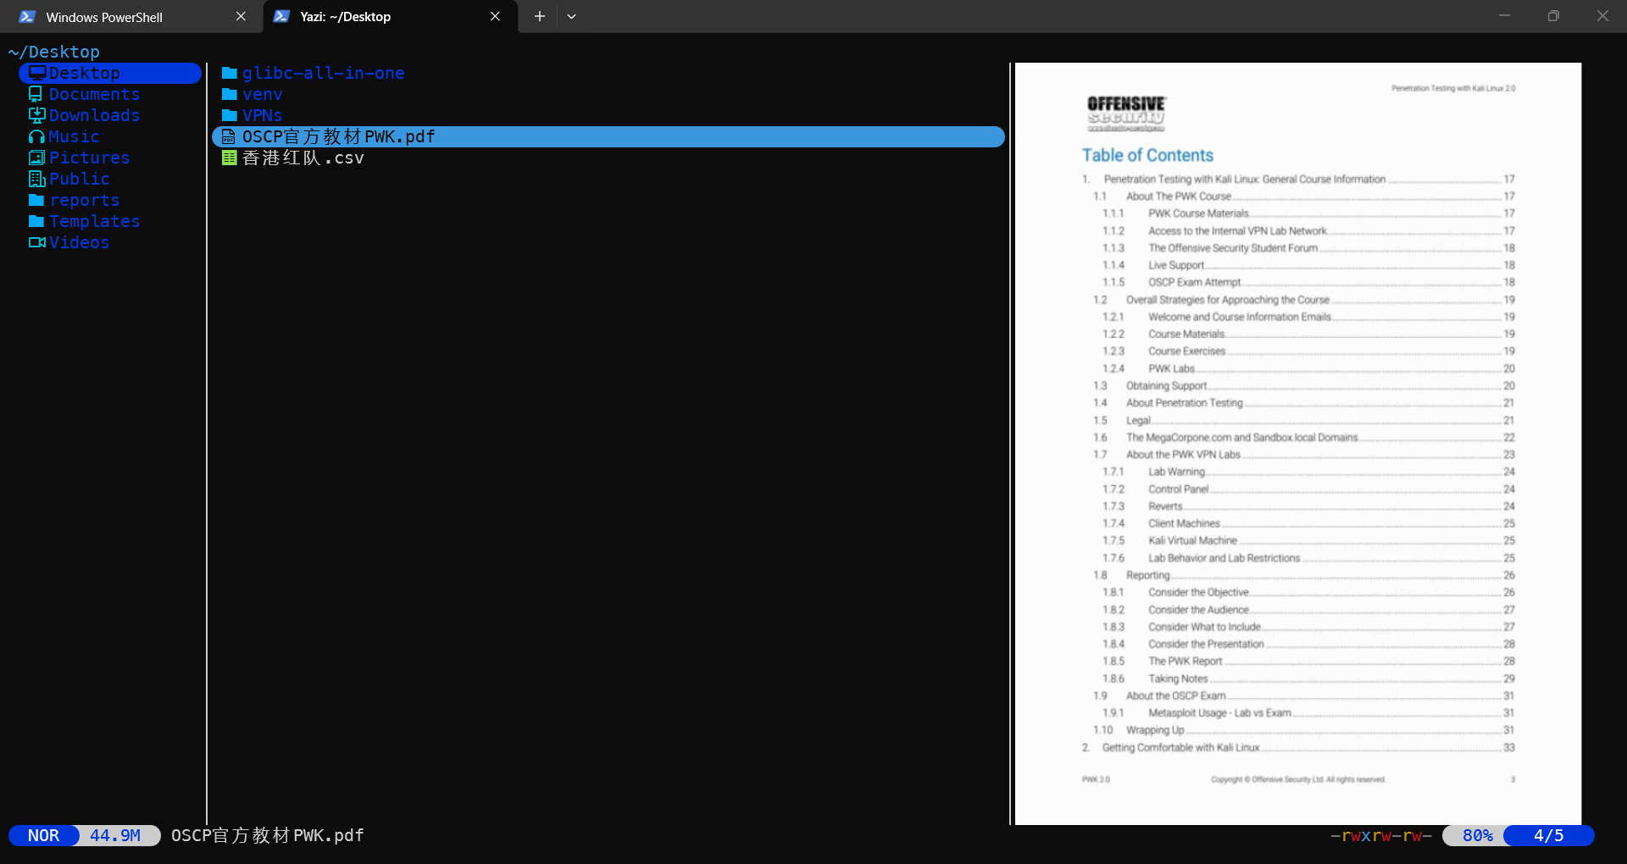Viewport: 1627px width, 864px height.
Task: Select reports directory entry
Action: (84, 200)
